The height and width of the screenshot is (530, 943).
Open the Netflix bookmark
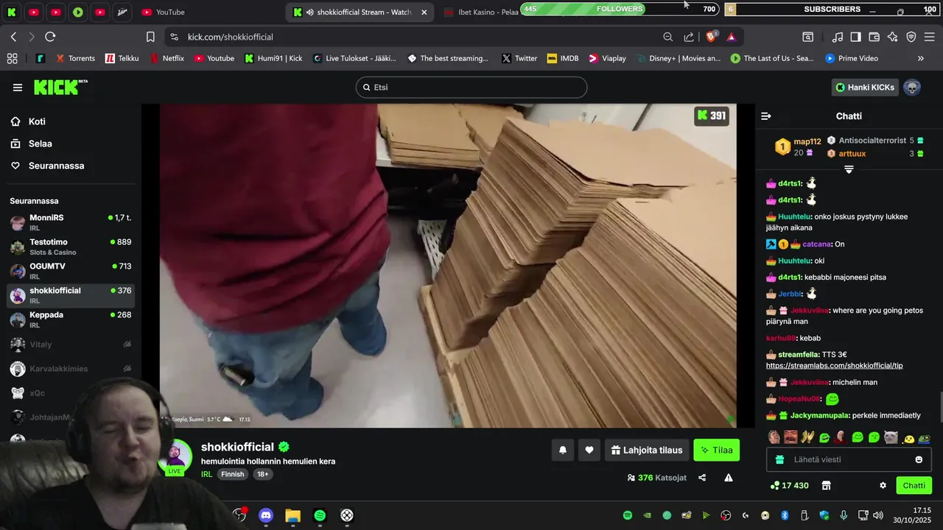166,58
